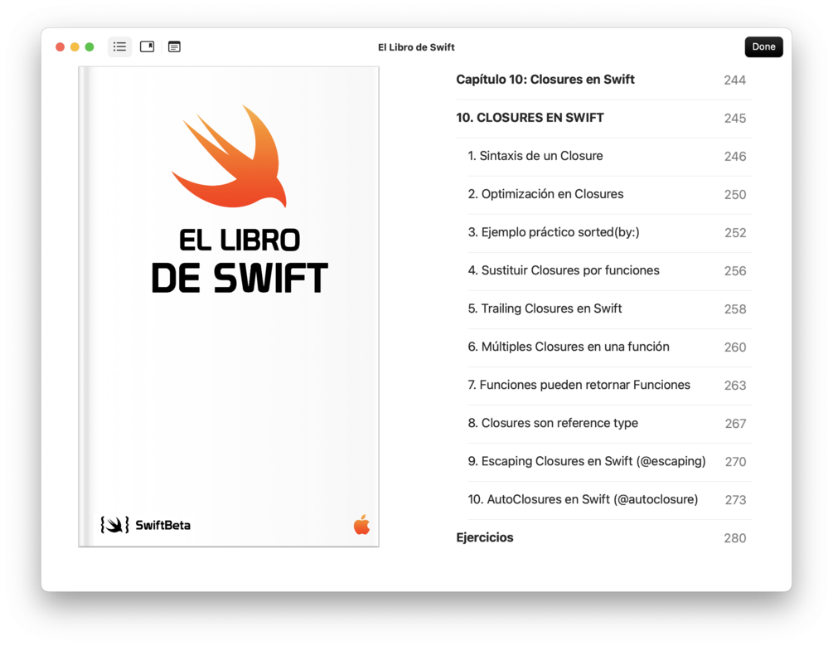The image size is (833, 646).
Task: Close the window with the red button
Action: 60,46
